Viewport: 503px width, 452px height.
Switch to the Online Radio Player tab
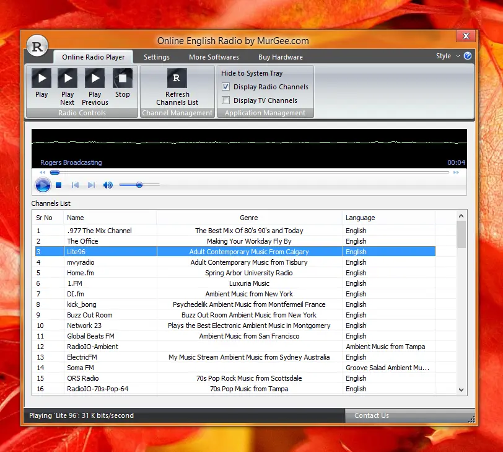(94, 57)
